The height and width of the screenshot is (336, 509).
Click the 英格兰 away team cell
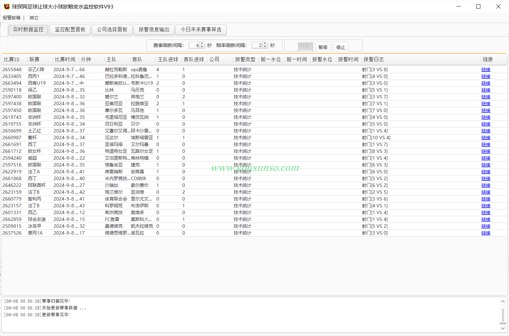(137, 97)
